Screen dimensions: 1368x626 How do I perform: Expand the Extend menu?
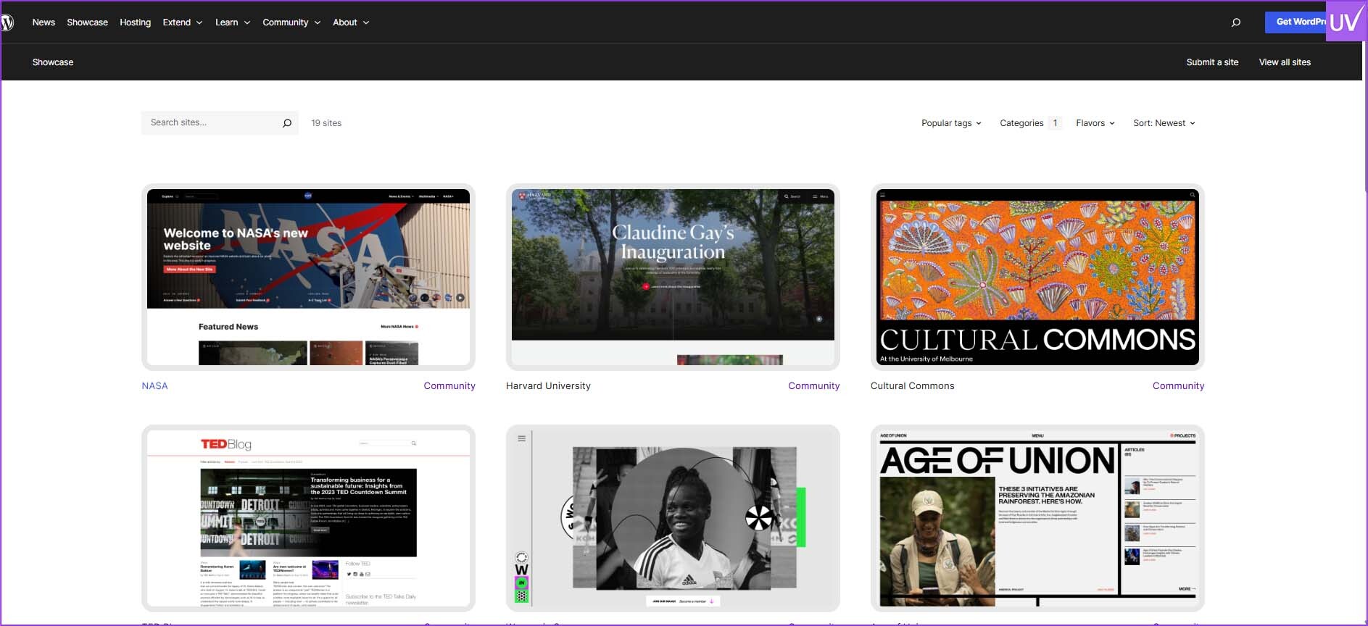pyautogui.click(x=183, y=22)
